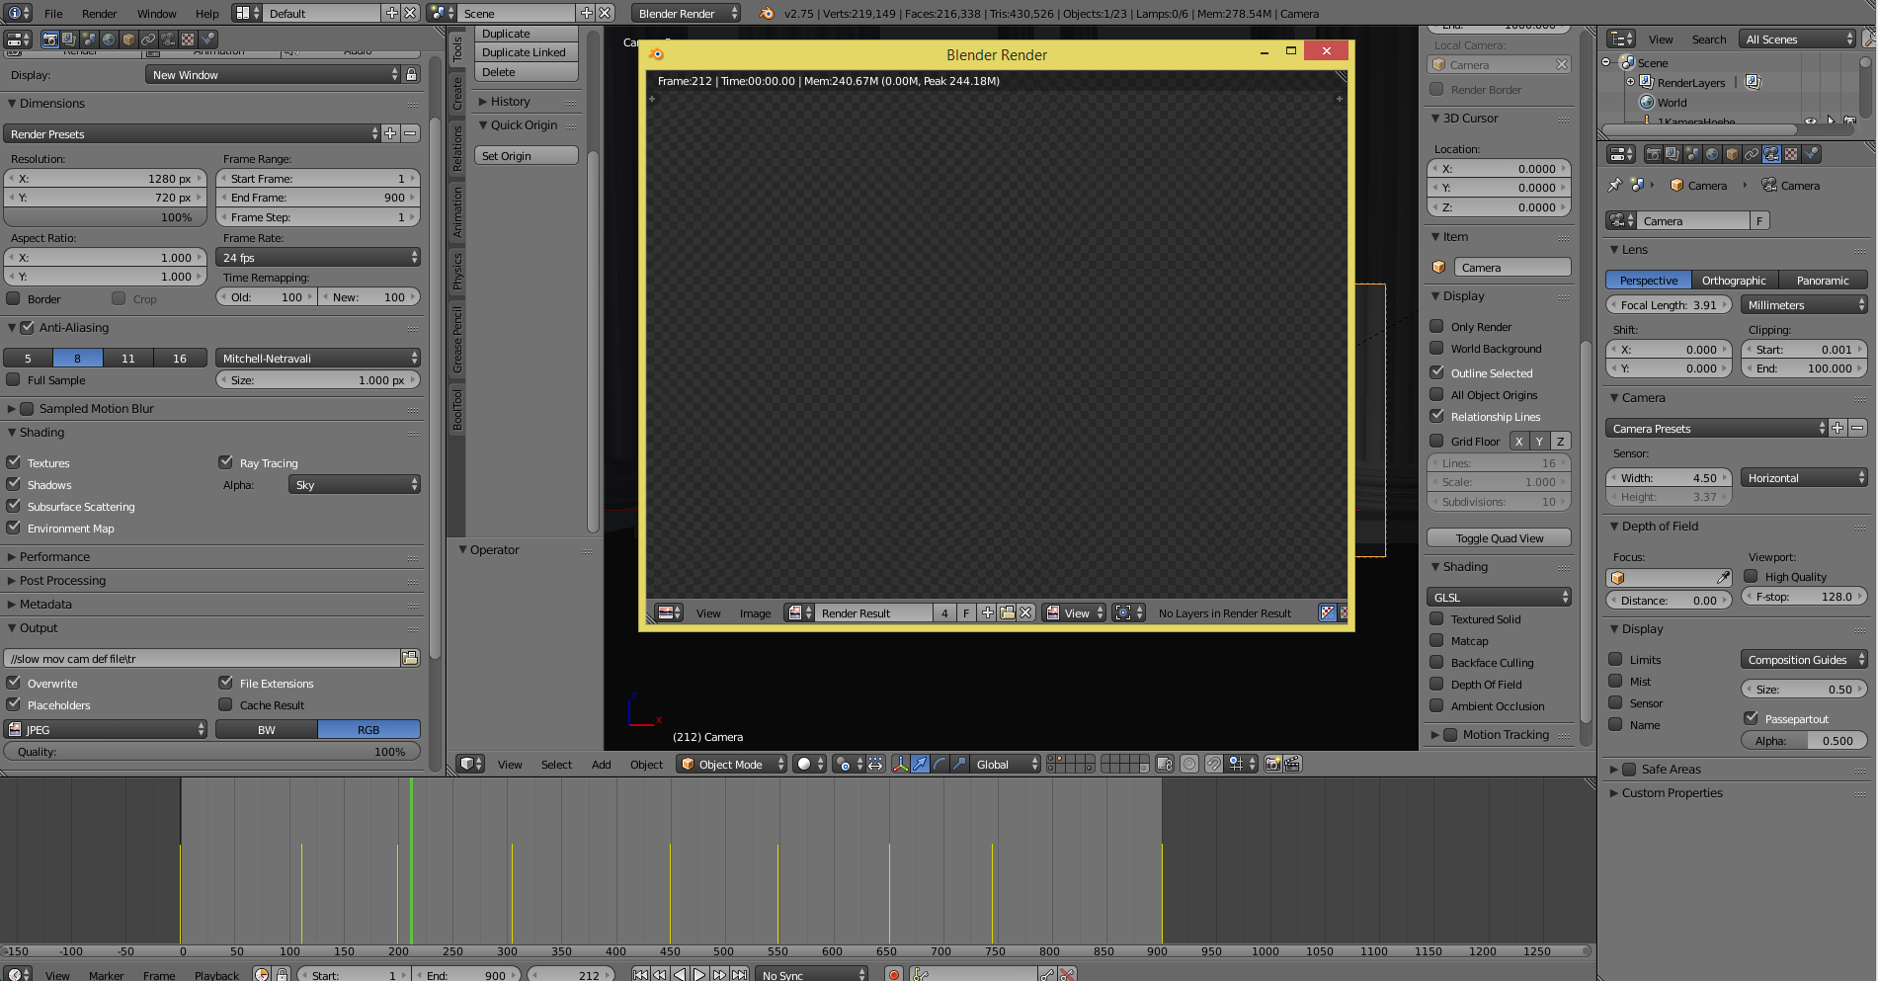Toggle the Outline Selected checkbox

[x=1436, y=372]
